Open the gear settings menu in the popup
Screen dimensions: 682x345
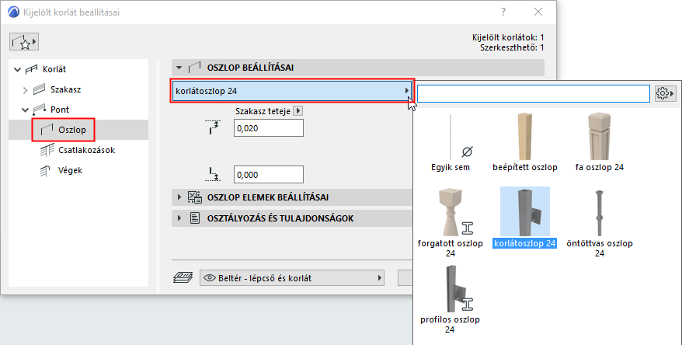click(665, 93)
